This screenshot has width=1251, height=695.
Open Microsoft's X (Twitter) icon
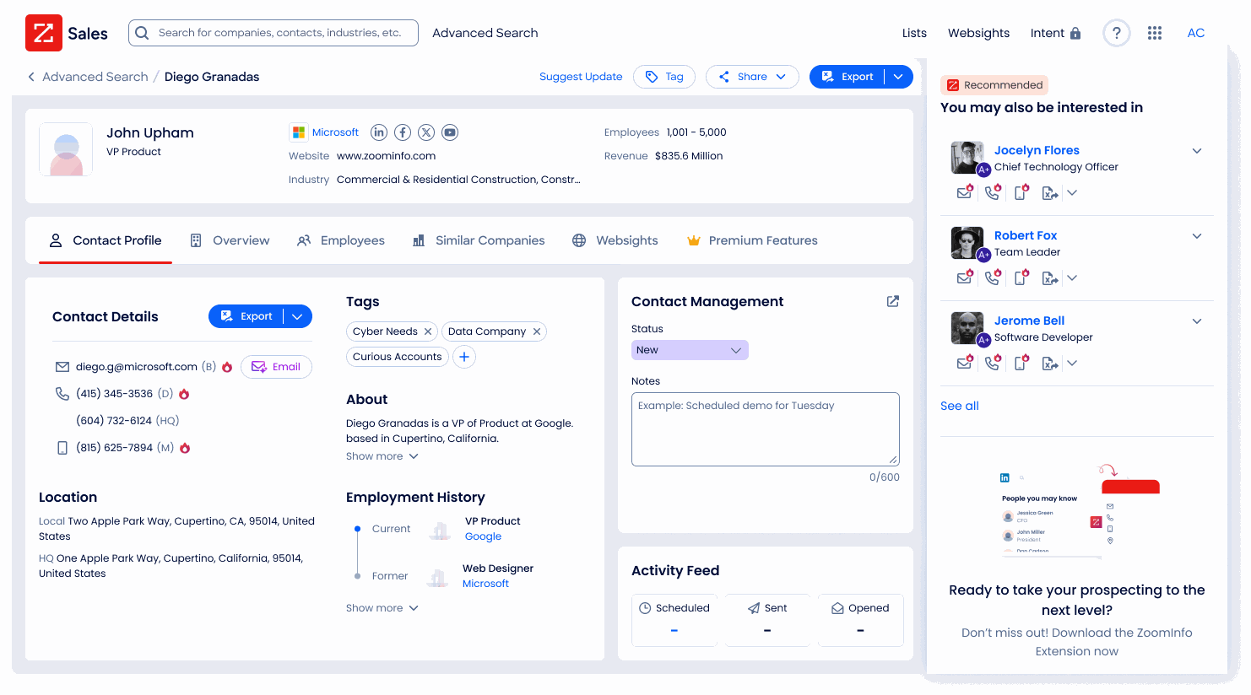pyautogui.click(x=426, y=132)
